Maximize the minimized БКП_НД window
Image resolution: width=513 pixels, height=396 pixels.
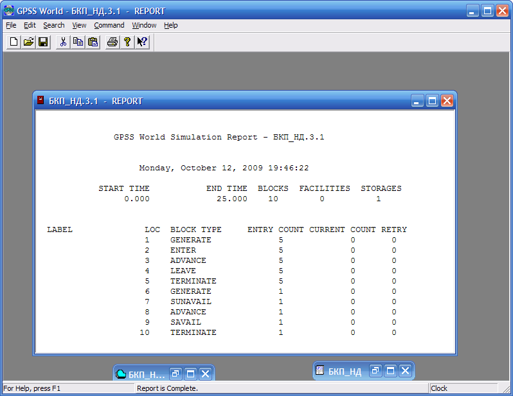[x=391, y=370]
